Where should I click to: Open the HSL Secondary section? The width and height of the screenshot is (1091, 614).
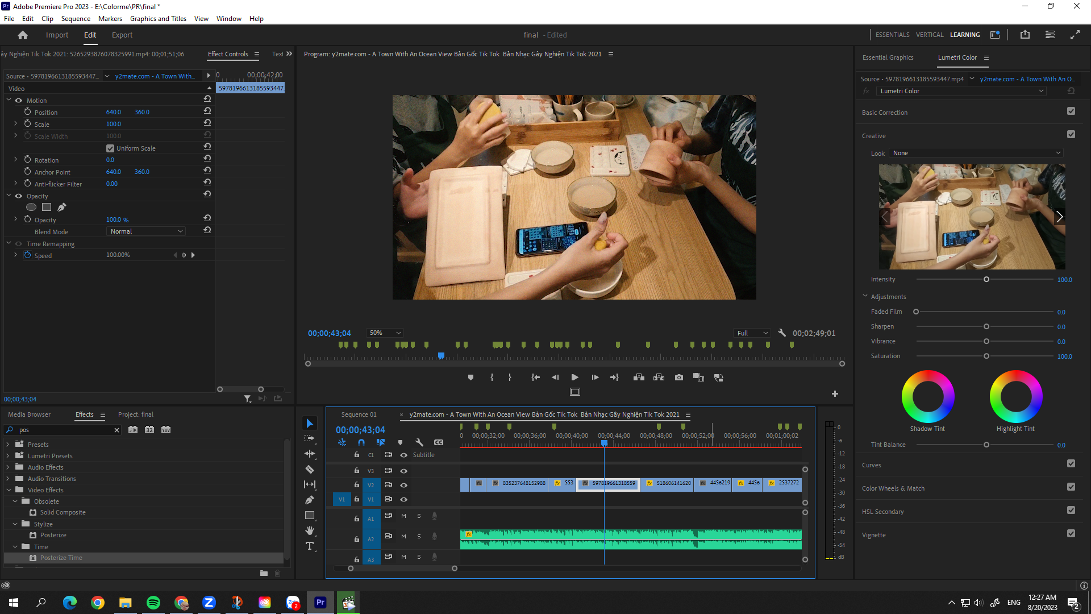[x=882, y=512]
